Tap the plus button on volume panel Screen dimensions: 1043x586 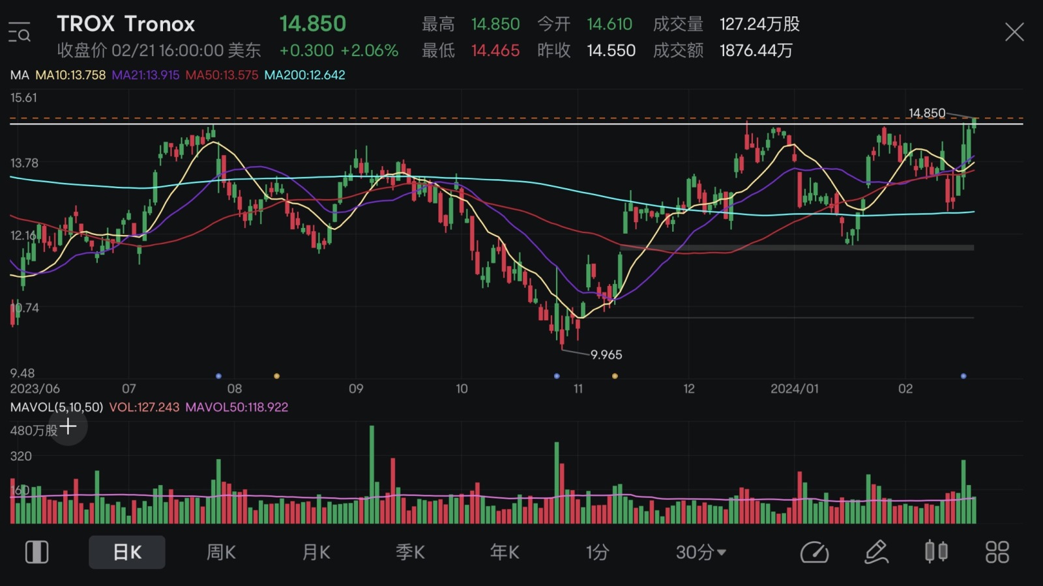[x=68, y=427]
